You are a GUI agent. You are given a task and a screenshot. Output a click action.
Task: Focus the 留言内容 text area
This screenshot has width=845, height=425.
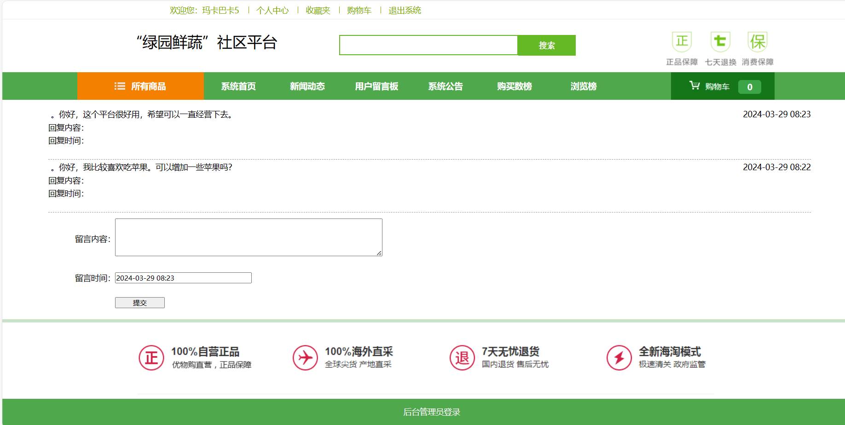(249, 237)
